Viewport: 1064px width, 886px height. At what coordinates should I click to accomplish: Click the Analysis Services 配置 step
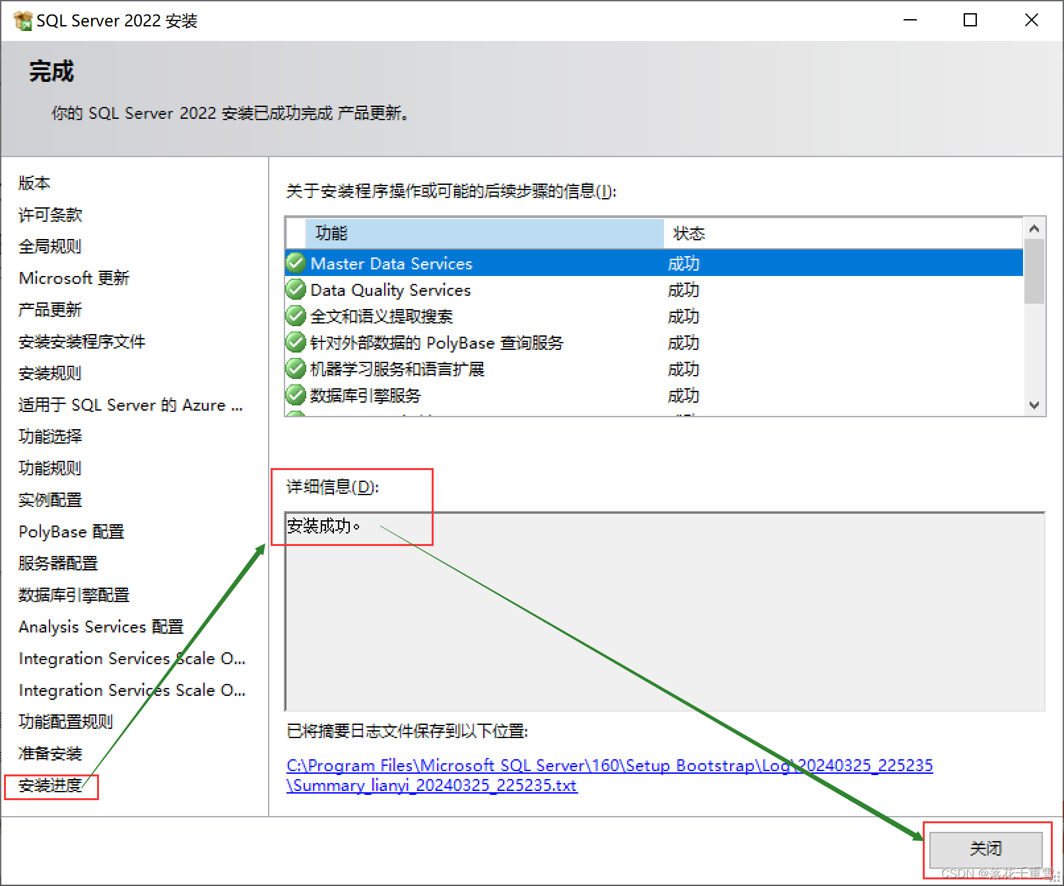click(x=101, y=627)
